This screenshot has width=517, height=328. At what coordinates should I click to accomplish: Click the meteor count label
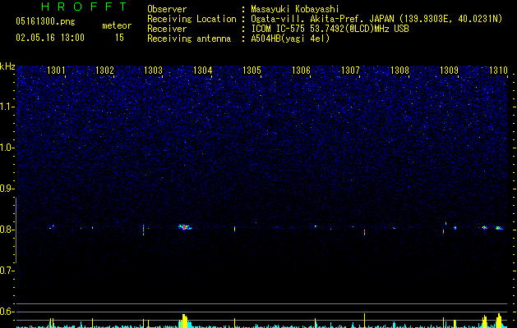[x=117, y=25]
